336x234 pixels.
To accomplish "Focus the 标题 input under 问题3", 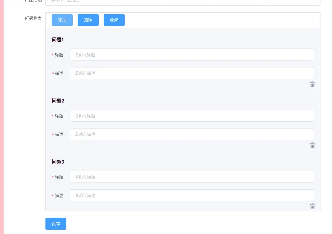I will 192,177.
